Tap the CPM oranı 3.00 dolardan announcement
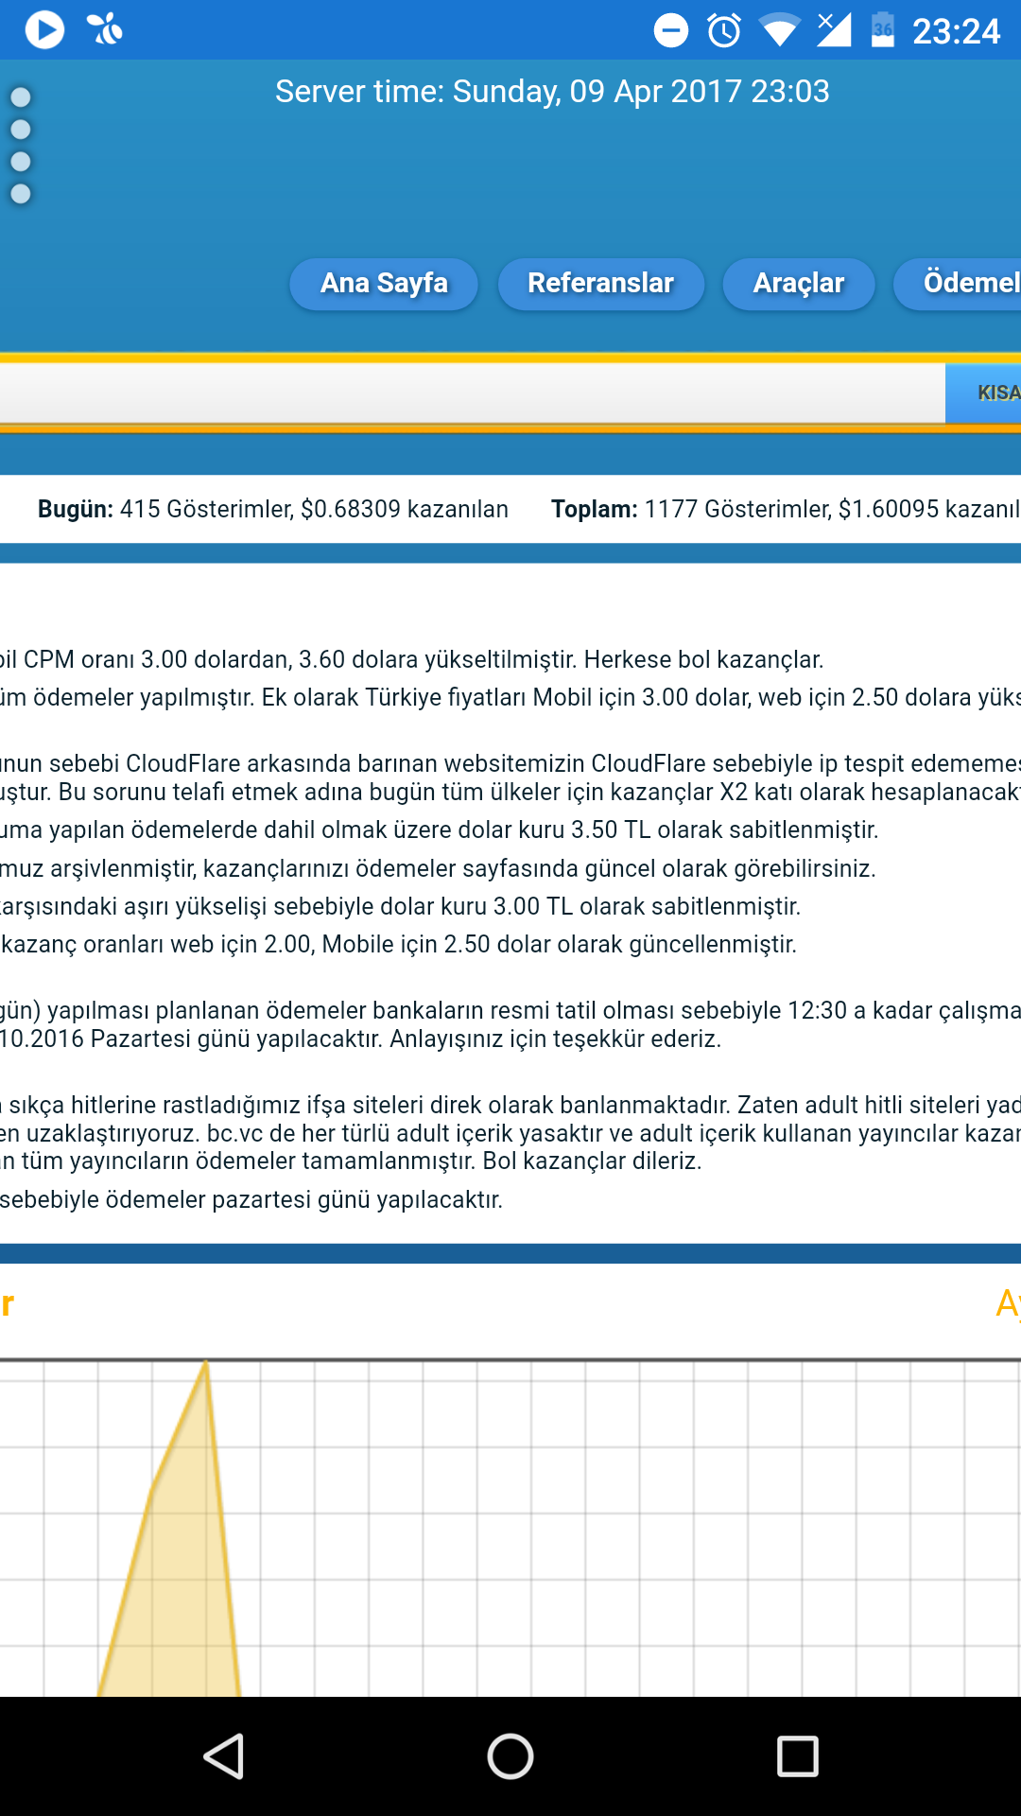 click(x=412, y=659)
